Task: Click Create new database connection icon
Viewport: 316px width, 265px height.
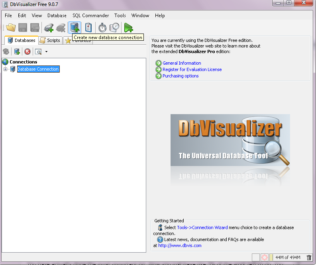Action: tap(75, 28)
